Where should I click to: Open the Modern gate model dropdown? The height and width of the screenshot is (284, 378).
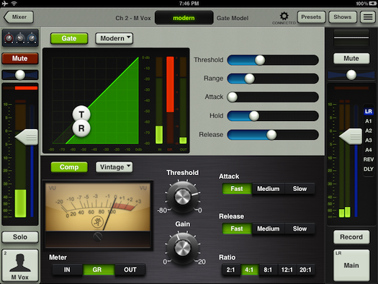tap(114, 38)
